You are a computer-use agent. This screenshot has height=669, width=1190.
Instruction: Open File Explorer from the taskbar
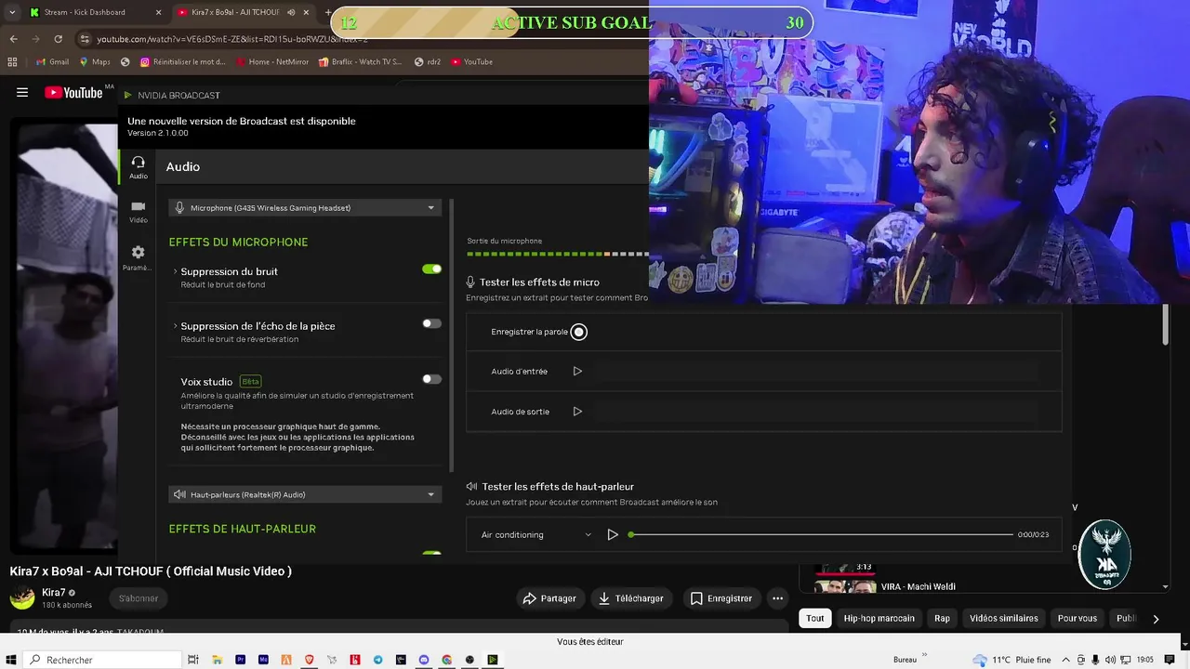coord(218,660)
